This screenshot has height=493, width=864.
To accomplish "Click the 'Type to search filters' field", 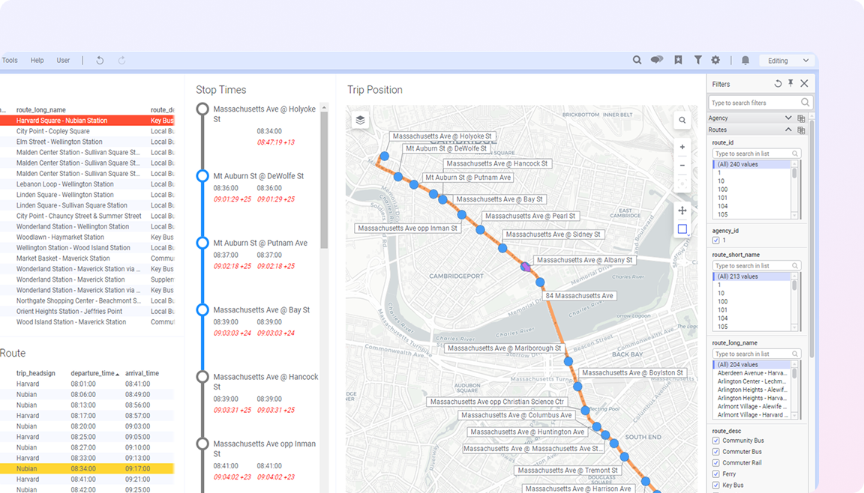I will (x=754, y=103).
